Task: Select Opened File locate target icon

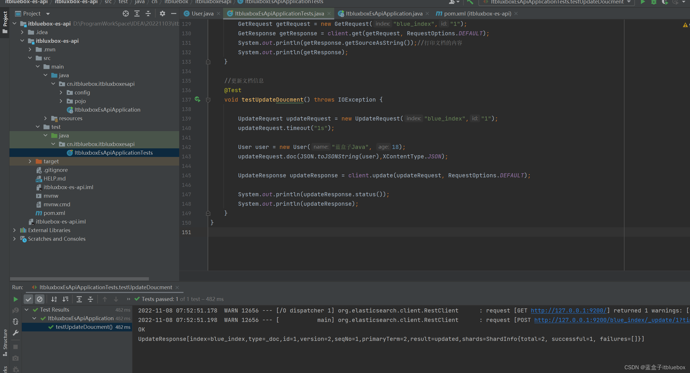Action: 126,13
